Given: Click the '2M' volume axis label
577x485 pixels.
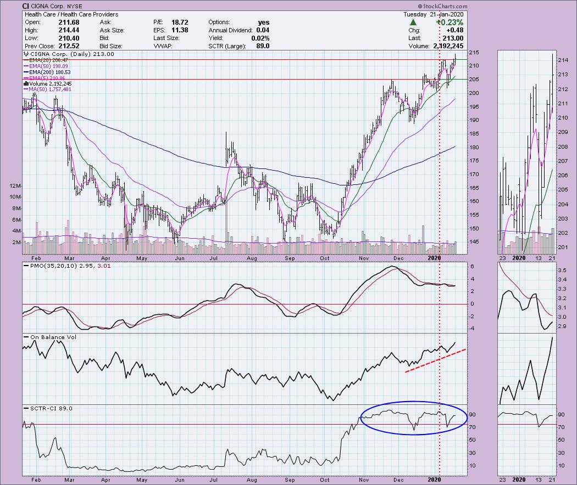Looking at the screenshot, I should tap(16, 242).
